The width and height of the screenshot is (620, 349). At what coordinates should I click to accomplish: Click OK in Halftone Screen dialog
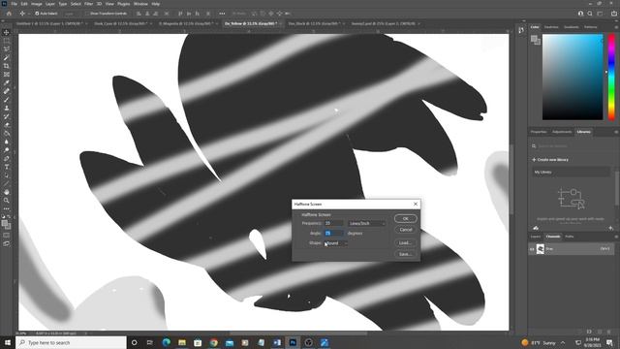[405, 219]
